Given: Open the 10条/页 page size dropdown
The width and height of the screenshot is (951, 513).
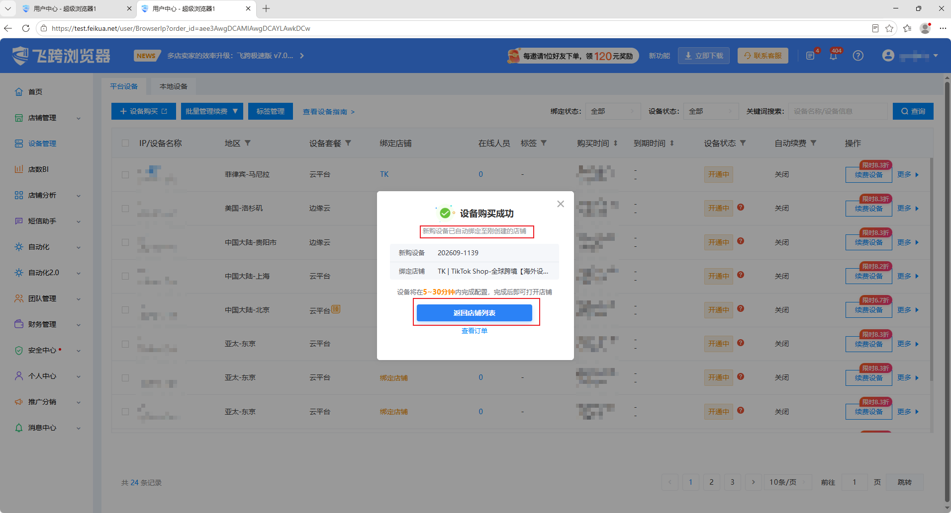Looking at the screenshot, I should tap(788, 482).
